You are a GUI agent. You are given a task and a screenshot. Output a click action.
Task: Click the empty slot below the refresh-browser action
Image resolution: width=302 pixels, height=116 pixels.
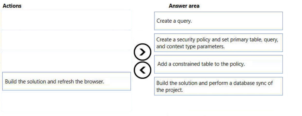[66, 102]
